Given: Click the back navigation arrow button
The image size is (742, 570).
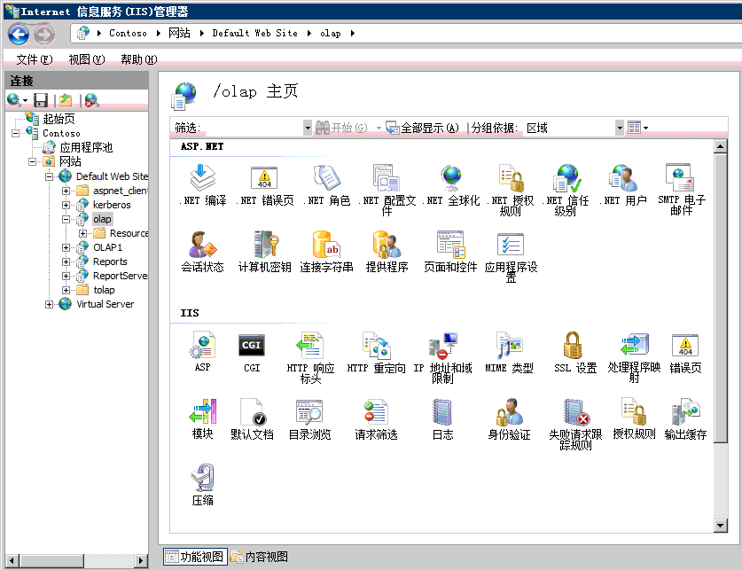Looking at the screenshot, I should coord(18,34).
